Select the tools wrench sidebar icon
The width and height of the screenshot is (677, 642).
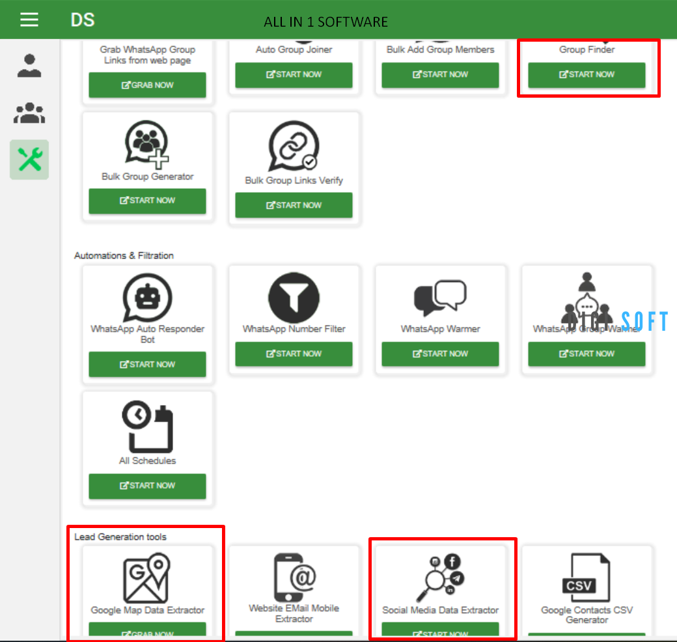(x=29, y=160)
